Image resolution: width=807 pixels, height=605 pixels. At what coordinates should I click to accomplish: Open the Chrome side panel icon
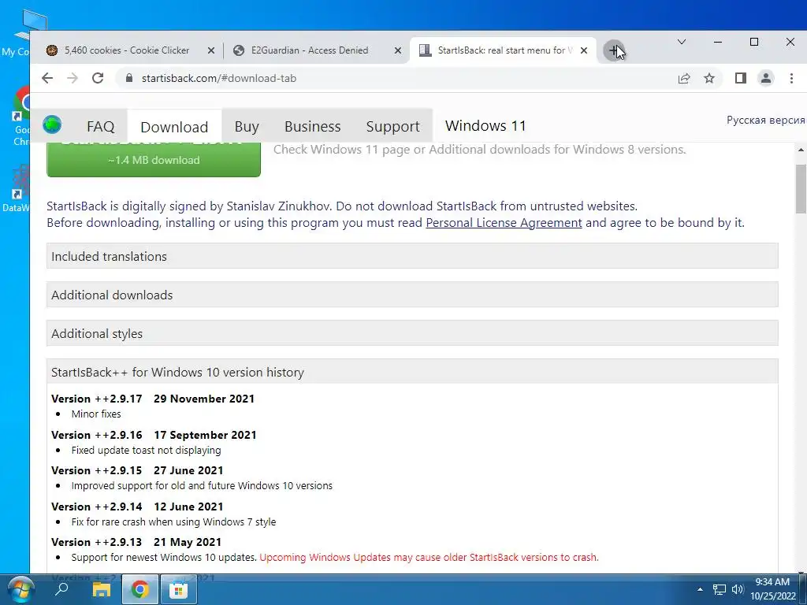click(741, 78)
